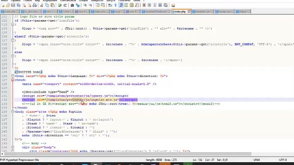Screen dimensions: 294x165
Task: Click the 'length : 8058' status text
Action: (x=154, y=160)
